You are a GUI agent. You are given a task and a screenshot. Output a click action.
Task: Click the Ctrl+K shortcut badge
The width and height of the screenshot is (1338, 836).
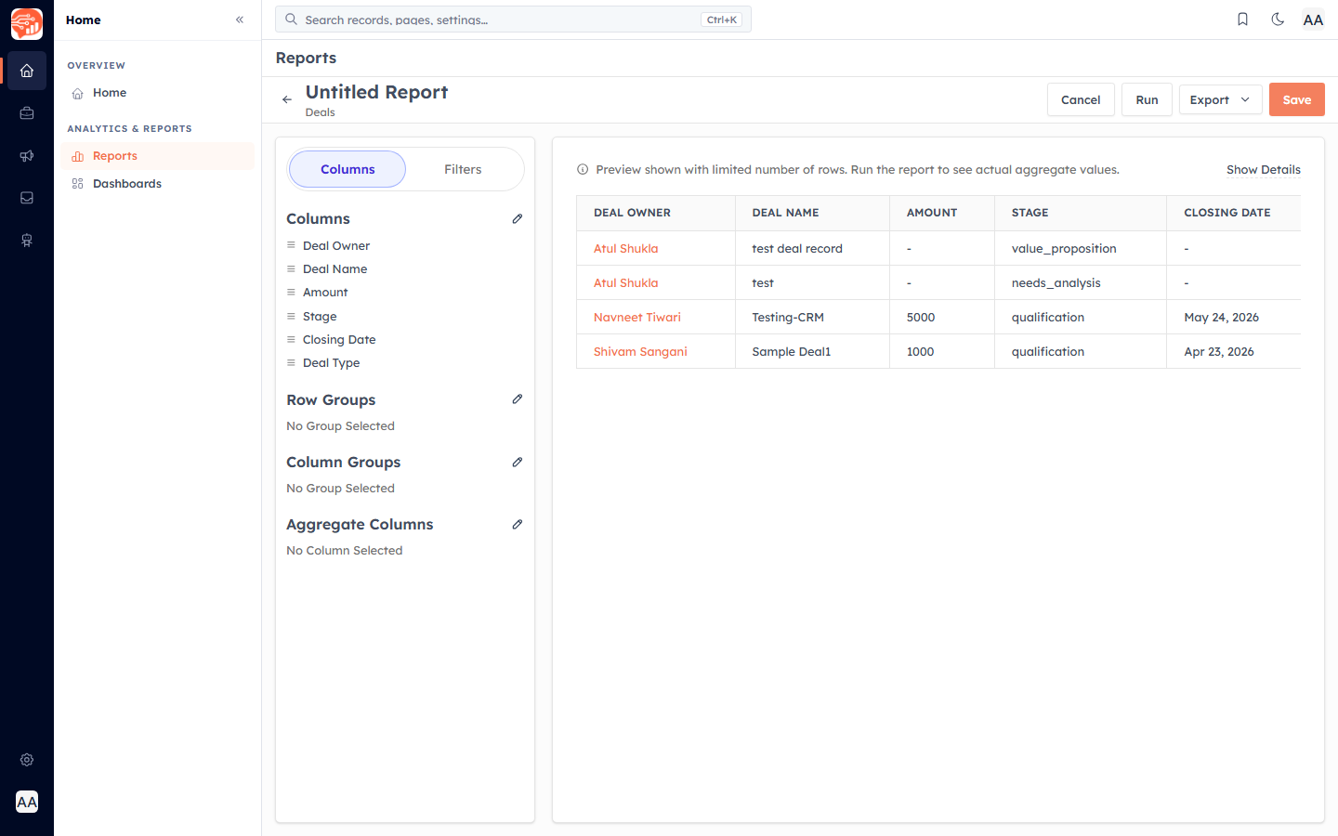721,20
